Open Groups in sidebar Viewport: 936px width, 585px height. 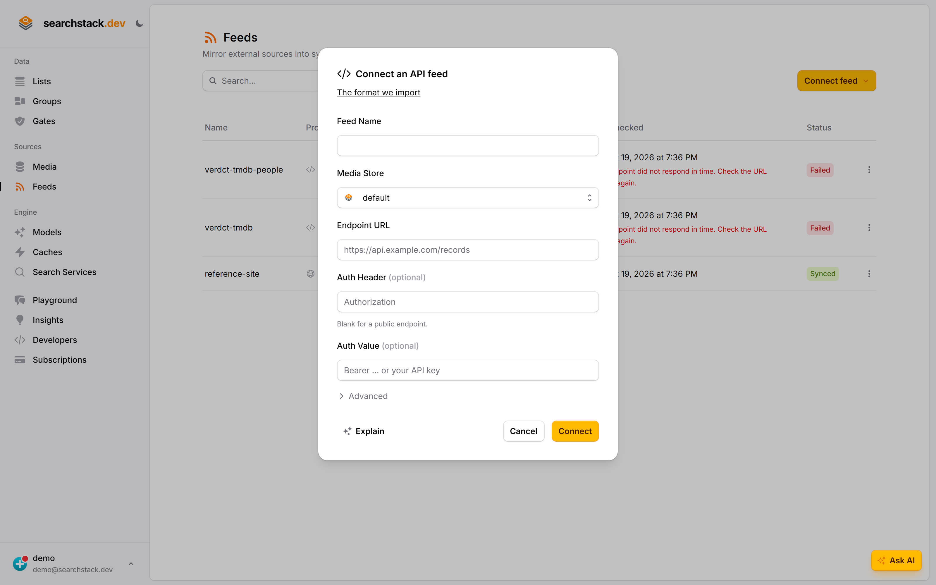47,101
